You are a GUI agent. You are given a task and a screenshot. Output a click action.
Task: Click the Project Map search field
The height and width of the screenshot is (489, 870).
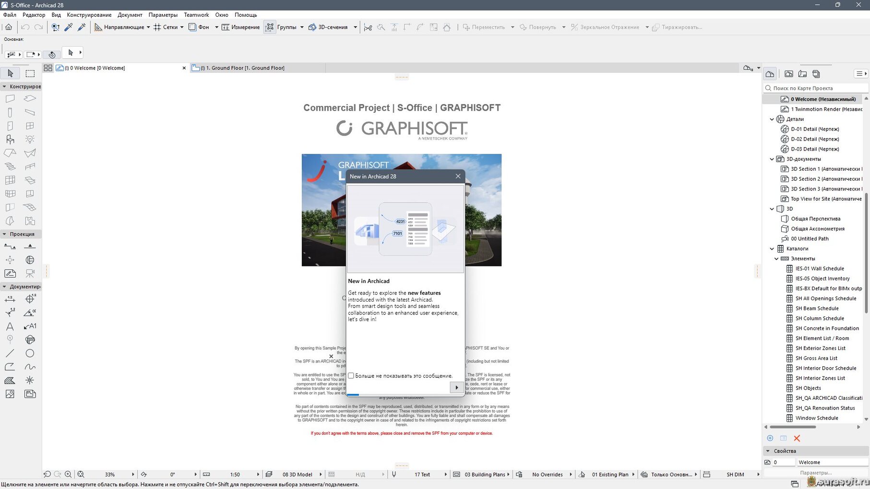(816, 88)
